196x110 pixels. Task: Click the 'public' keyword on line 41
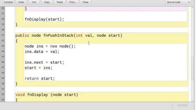[x=22, y=35]
